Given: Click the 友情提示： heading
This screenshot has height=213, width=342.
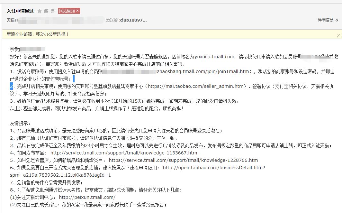Looking at the screenshot, I should click(x=20, y=124).
